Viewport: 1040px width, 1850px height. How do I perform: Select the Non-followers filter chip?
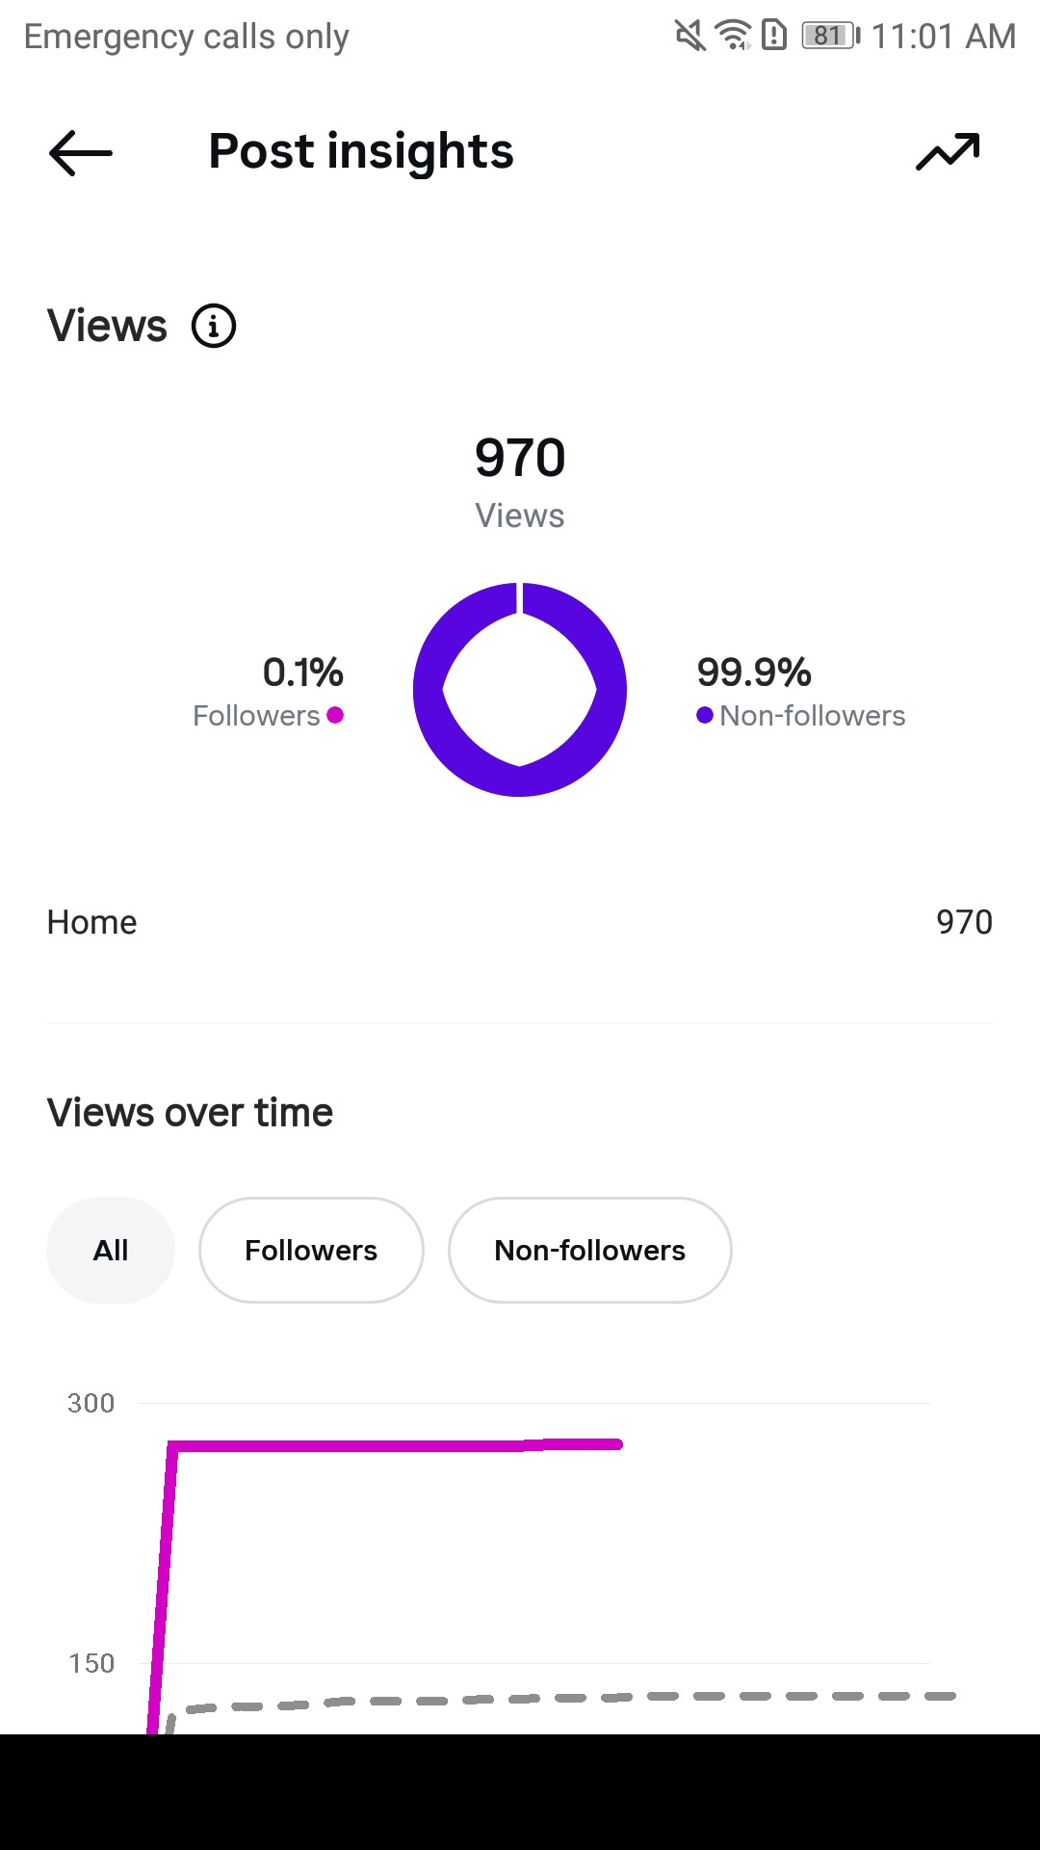pos(590,1250)
